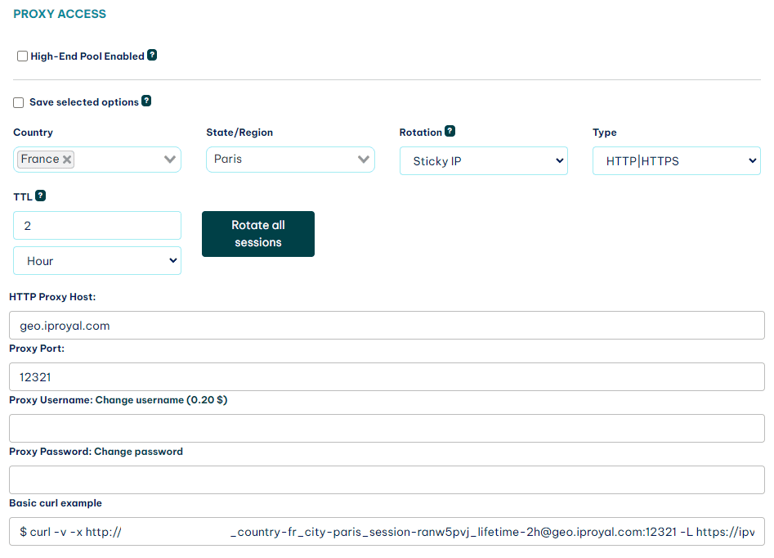Viewport: 774px width, 558px height.
Task: Open help icon beside High-End Pool Enabled
Action: [x=152, y=55]
